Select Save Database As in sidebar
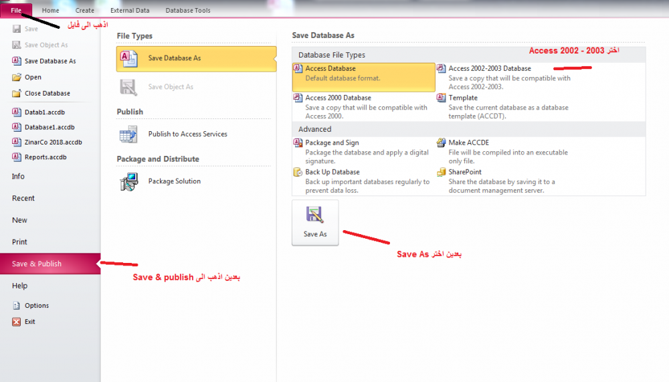Image resolution: width=669 pixels, height=382 pixels. pos(50,61)
